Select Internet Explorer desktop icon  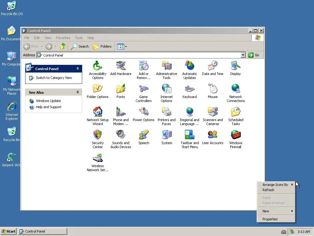pyautogui.click(x=12, y=111)
